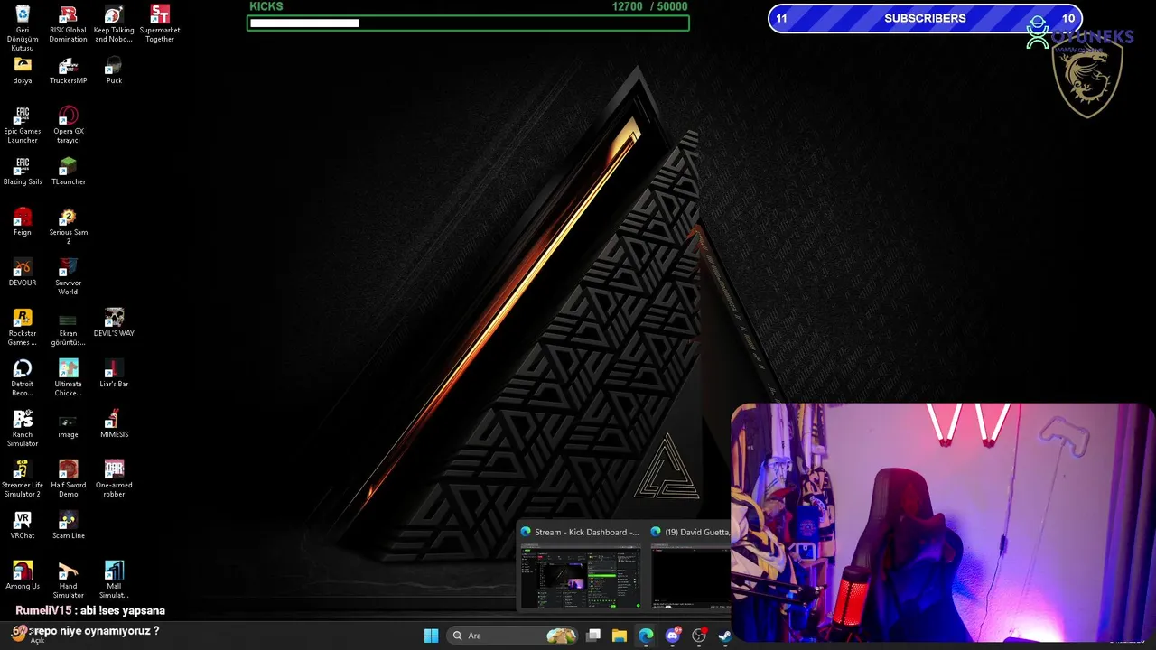The width and height of the screenshot is (1156, 650).
Task: Select the MIMESIS game icon
Action: [114, 424]
